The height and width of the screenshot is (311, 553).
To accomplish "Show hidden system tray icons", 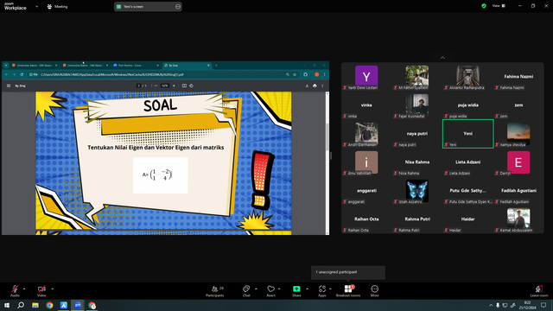I will pos(491,305).
